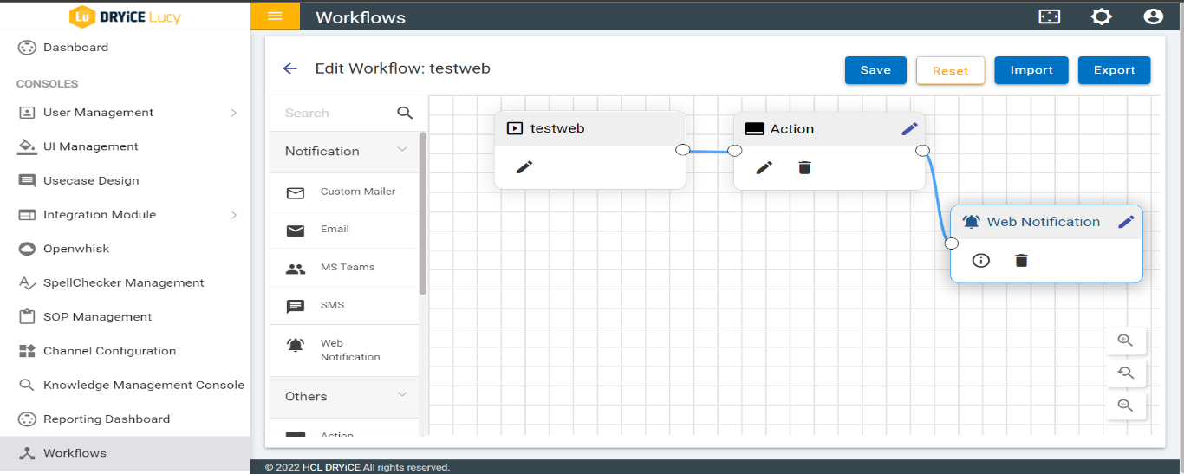Go back using the left arrow
1184x474 pixels.
[x=290, y=68]
